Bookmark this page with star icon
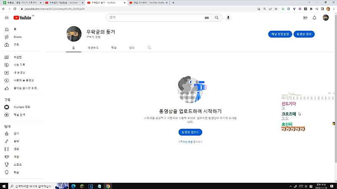The image size is (337, 189). coord(276,9)
